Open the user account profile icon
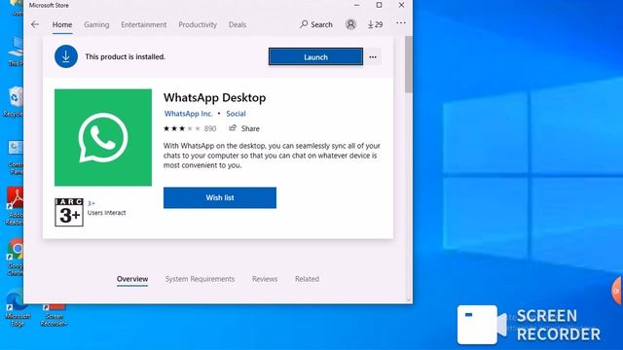 pyautogui.click(x=350, y=24)
